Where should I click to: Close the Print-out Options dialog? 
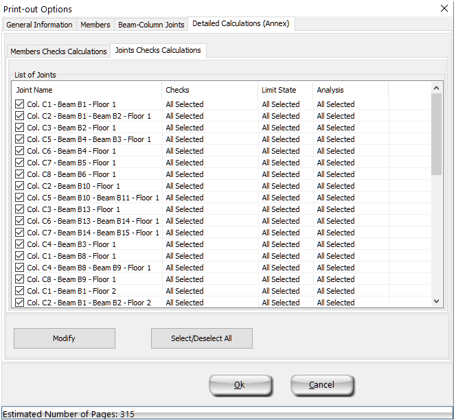(x=443, y=9)
